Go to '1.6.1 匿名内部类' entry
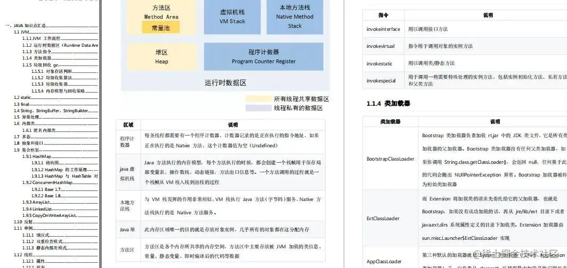Viewport: 567px width, 268px height. (x=60, y=130)
